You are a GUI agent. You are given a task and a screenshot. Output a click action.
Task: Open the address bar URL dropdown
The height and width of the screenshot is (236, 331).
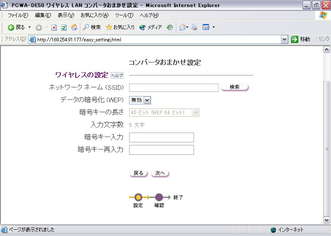click(x=284, y=39)
